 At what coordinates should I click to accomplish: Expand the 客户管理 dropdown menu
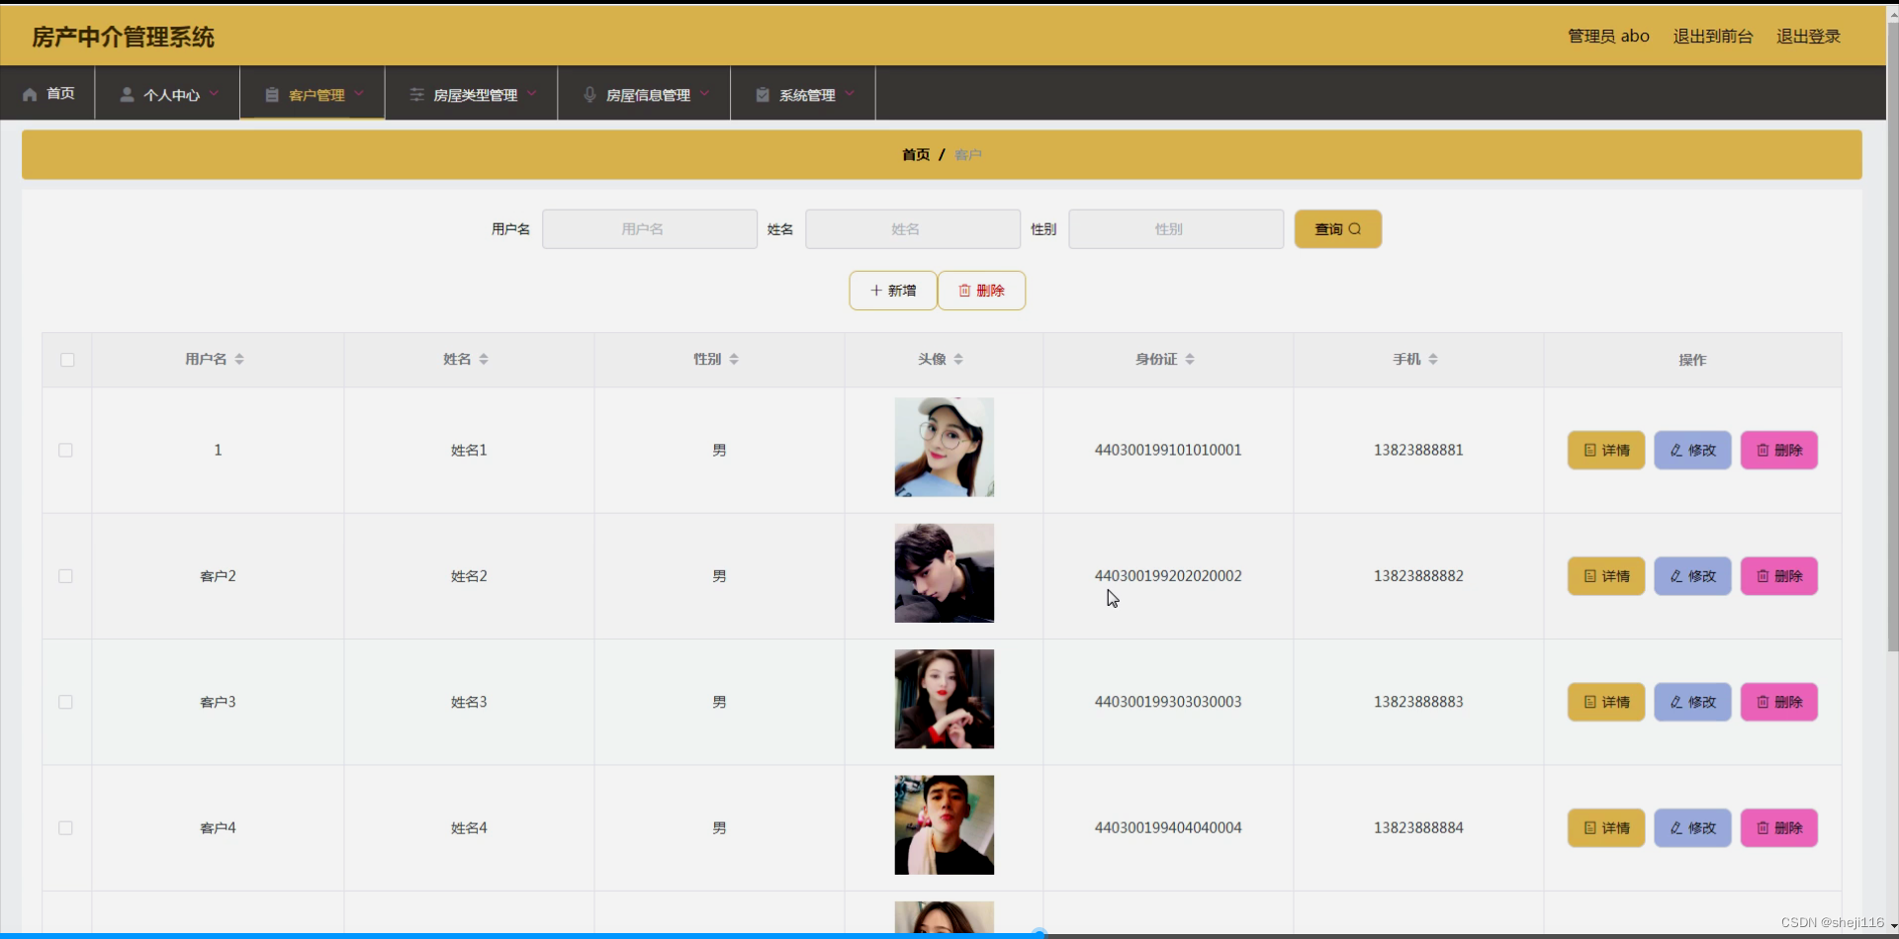(x=361, y=94)
